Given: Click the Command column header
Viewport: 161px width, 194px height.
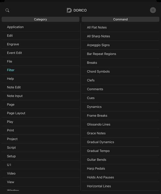Looking at the screenshot, I should click(x=121, y=19).
